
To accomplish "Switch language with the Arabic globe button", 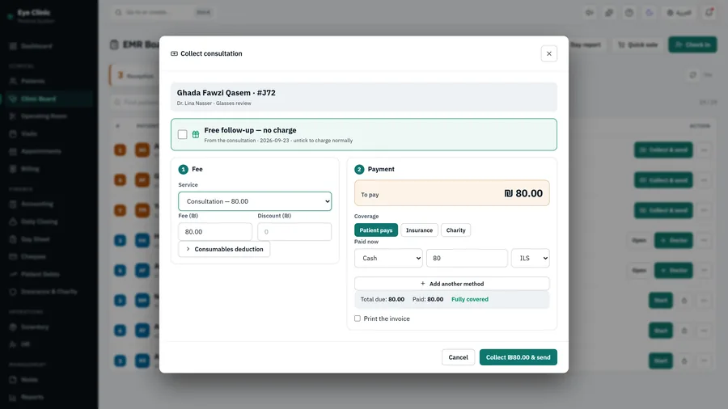I will (x=679, y=12).
